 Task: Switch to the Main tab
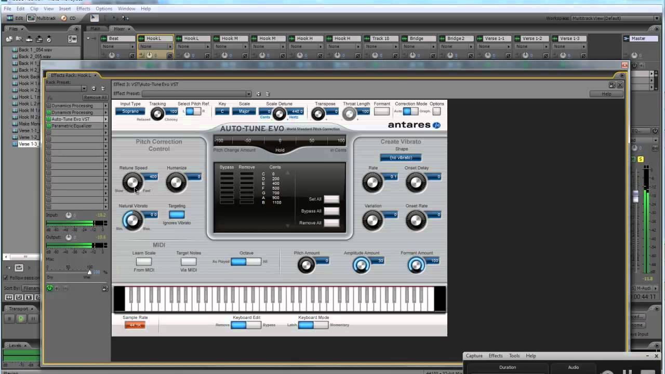95,29
